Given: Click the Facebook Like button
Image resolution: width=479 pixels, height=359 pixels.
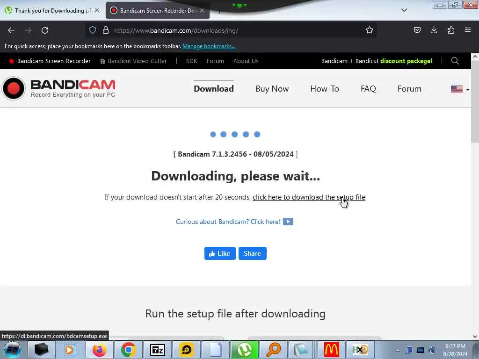Looking at the screenshot, I should point(220,253).
